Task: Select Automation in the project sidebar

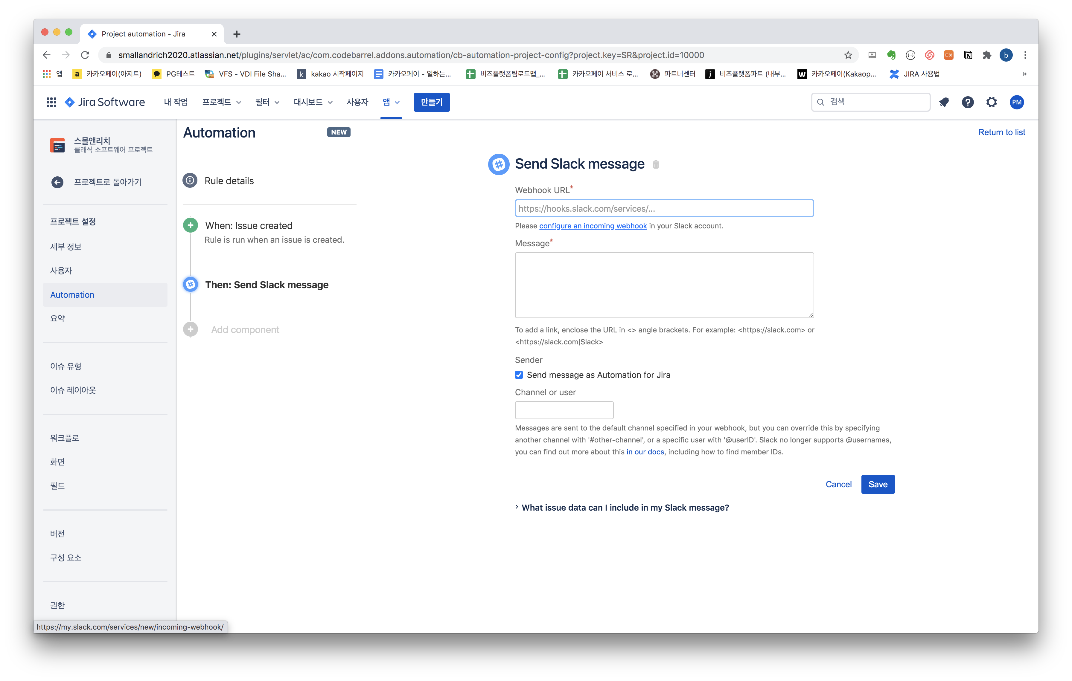Action: pos(73,295)
